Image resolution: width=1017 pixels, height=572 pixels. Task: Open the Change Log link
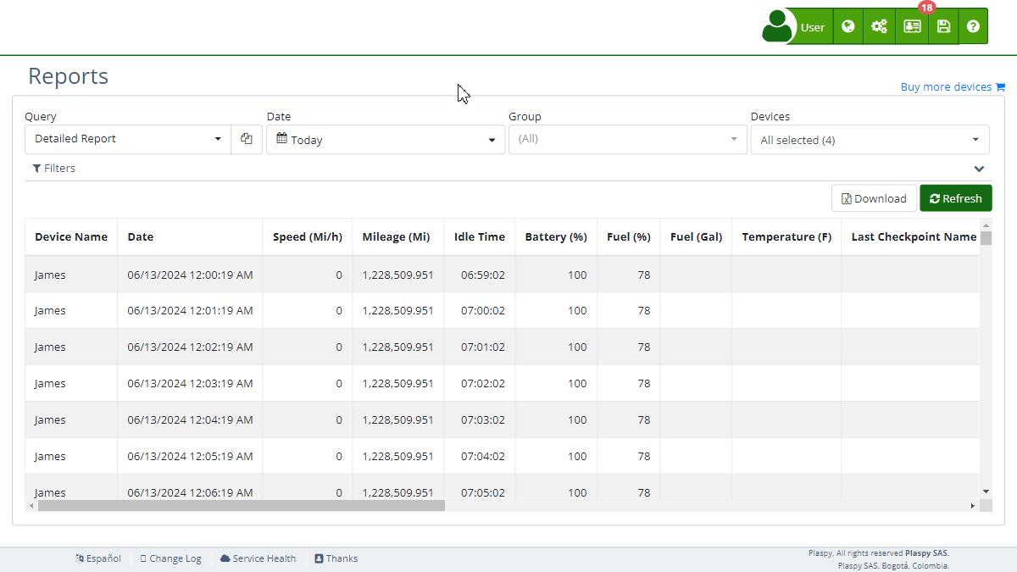pos(170,558)
